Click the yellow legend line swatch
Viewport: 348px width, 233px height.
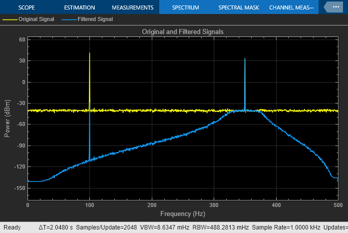(10, 20)
